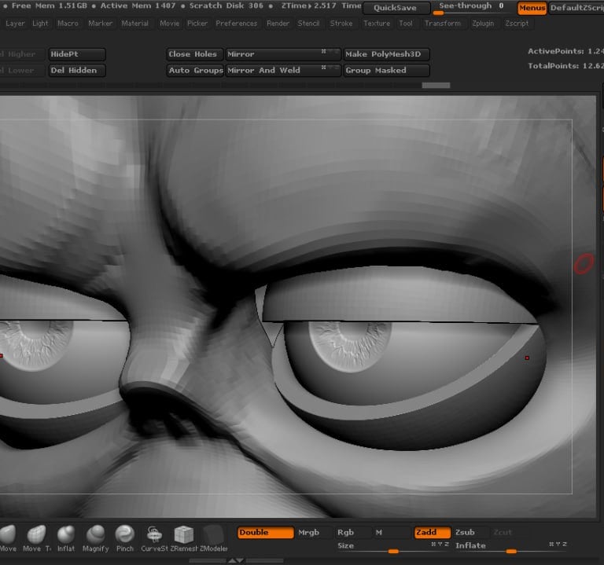Screen dimensions: 604x565
Task: Toggle XYZ axis options on Mirror And Weld
Action: (330, 68)
